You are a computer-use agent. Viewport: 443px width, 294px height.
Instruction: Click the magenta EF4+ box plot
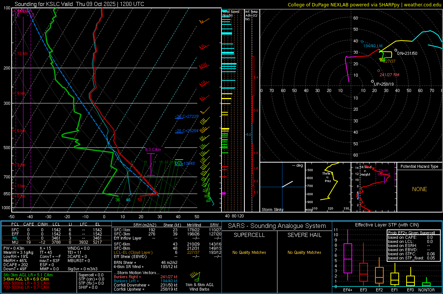tap(348, 258)
